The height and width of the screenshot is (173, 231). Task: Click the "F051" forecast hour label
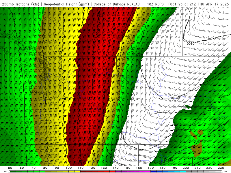tap(172, 4)
